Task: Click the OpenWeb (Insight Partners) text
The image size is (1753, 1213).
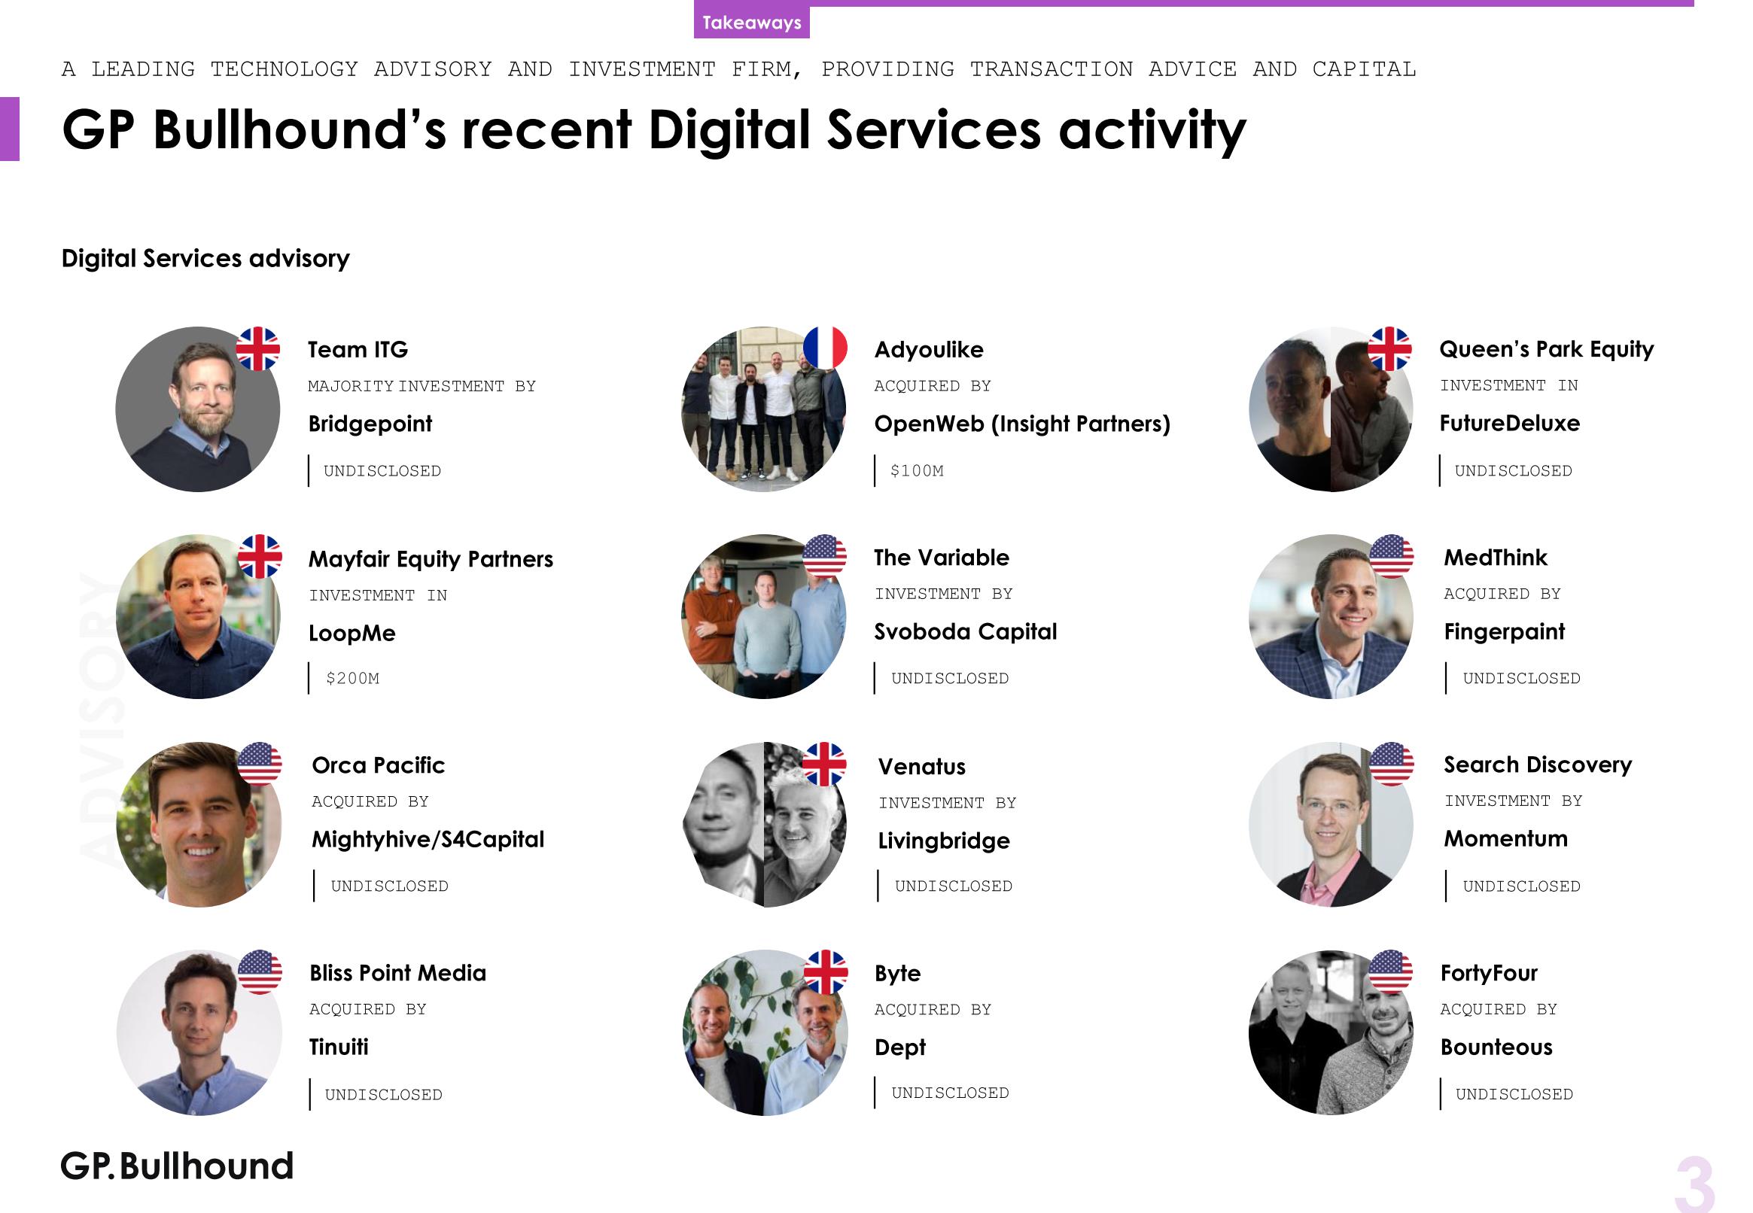Action: point(1021,424)
